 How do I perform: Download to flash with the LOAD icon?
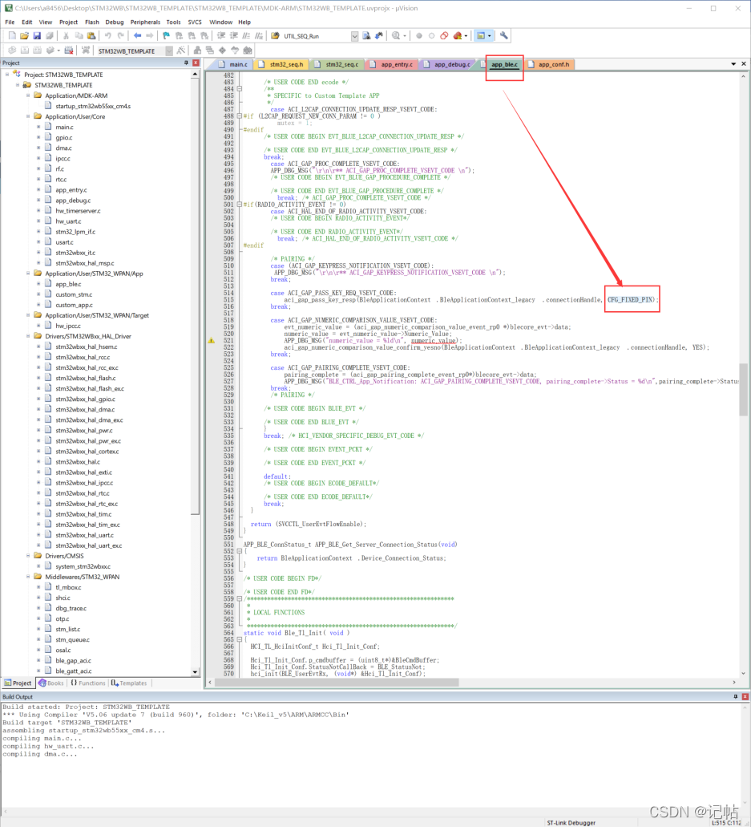pyautogui.click(x=85, y=51)
